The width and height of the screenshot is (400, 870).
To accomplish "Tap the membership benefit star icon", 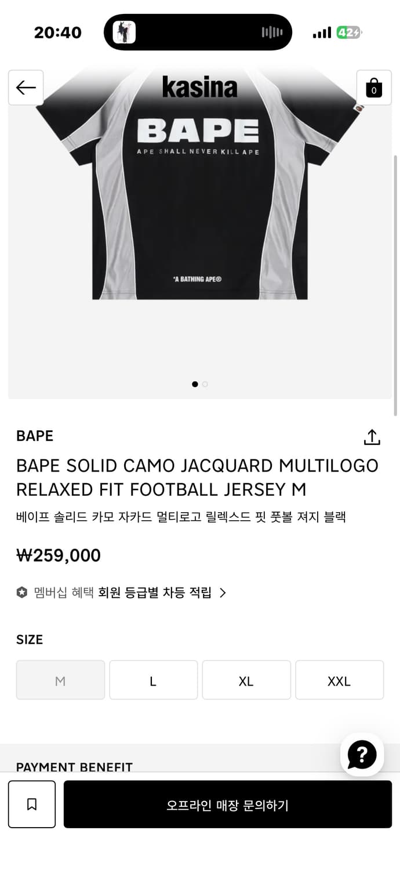I will pos(21,593).
